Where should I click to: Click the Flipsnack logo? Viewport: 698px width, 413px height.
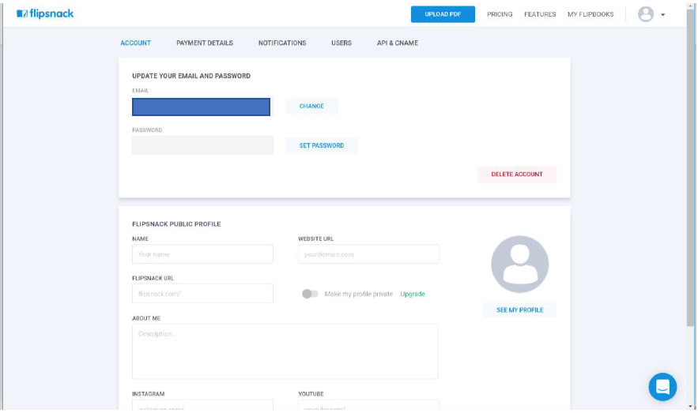45,13
